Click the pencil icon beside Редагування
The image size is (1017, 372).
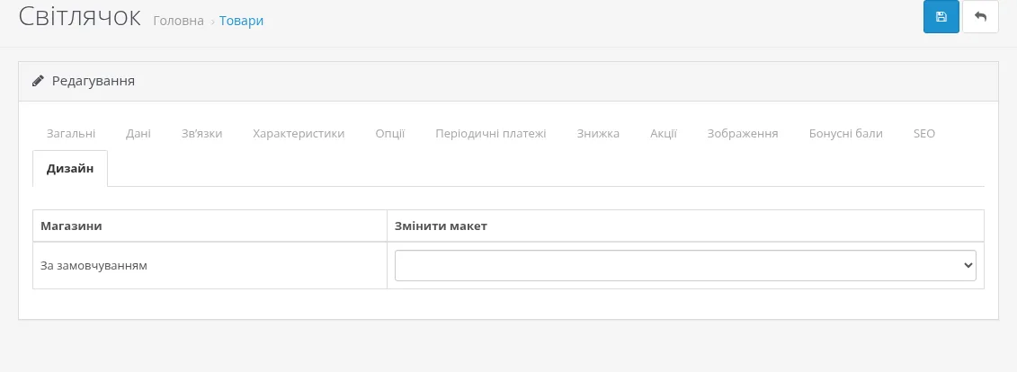(39, 81)
